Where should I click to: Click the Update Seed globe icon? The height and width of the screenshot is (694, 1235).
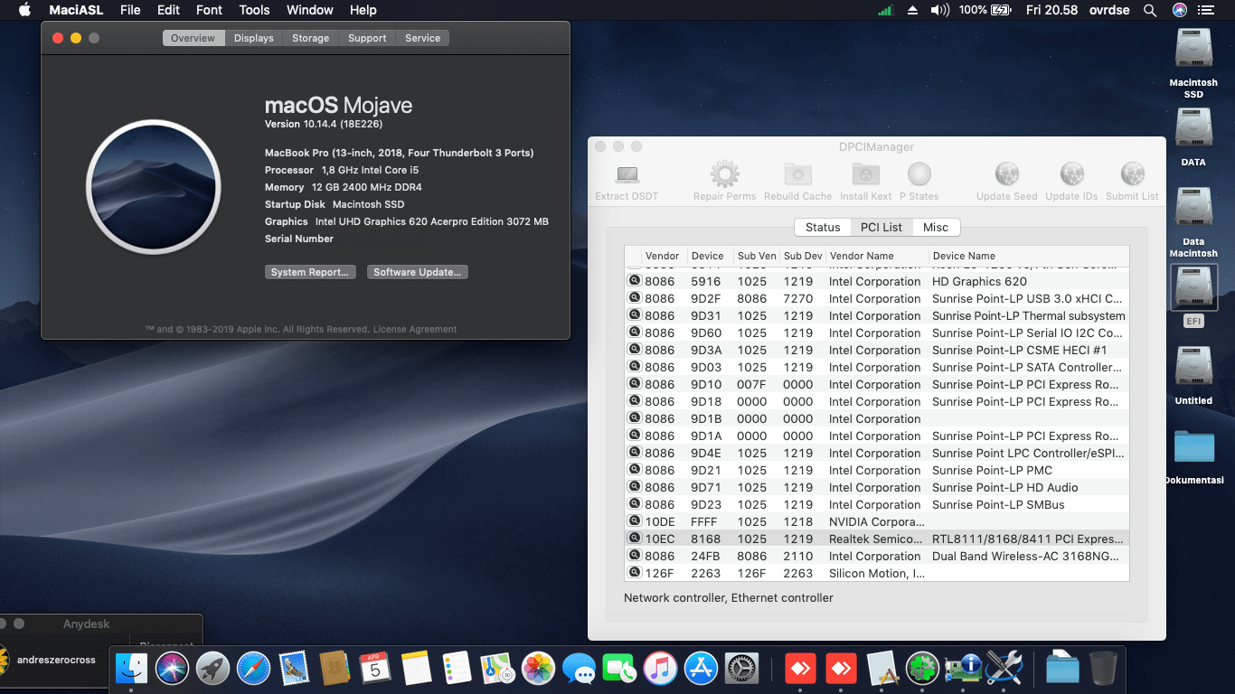pos(1006,173)
